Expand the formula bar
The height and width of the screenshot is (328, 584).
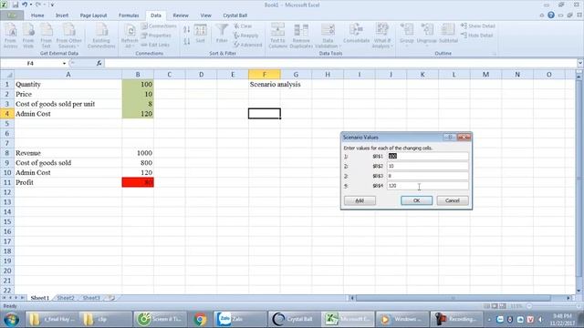580,63
